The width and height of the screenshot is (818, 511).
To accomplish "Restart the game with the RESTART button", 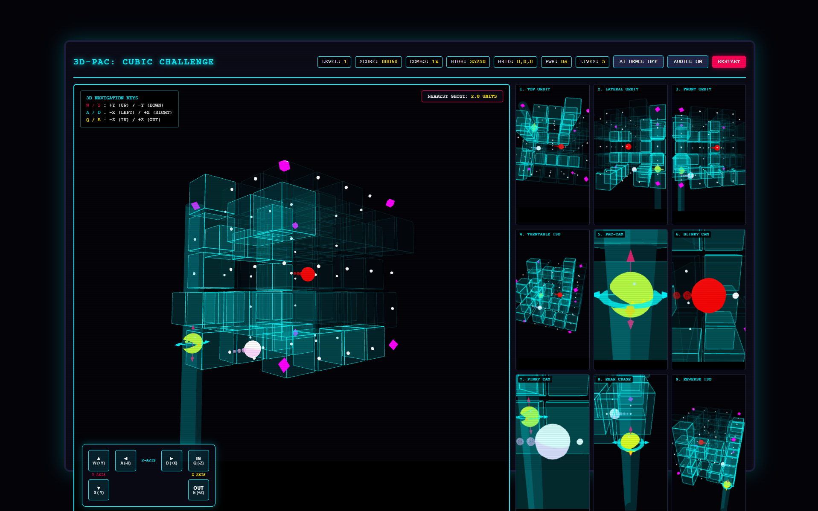I will coord(729,62).
